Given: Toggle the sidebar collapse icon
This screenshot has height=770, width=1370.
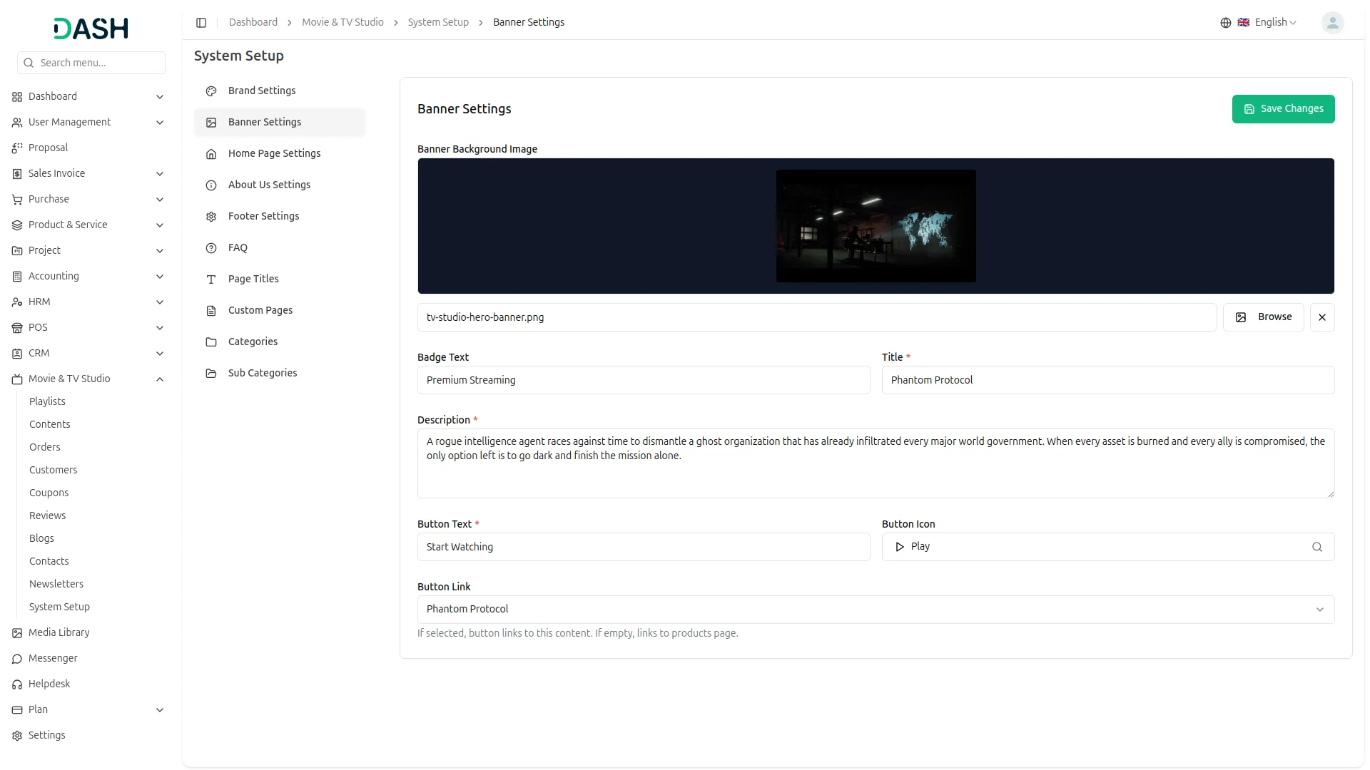Looking at the screenshot, I should [201, 23].
